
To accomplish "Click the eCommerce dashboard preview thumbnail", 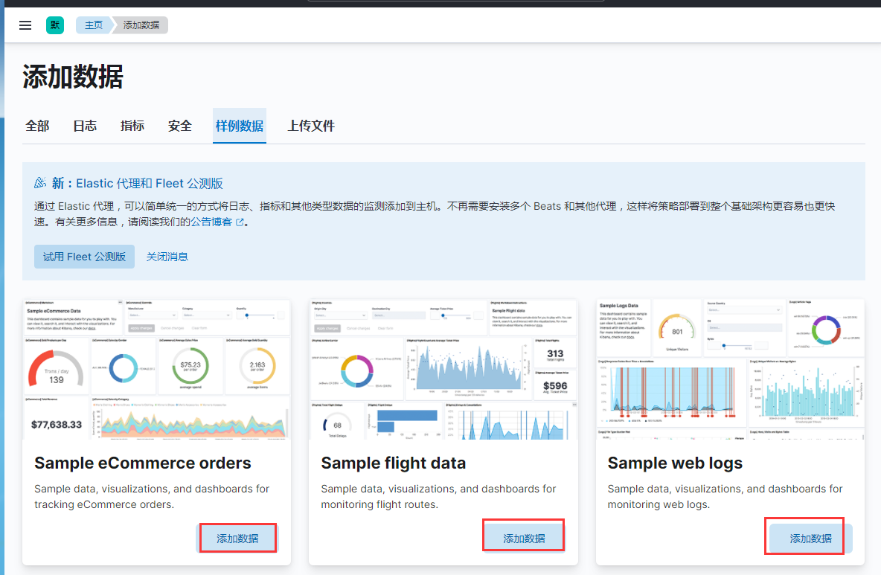I will click(x=157, y=369).
